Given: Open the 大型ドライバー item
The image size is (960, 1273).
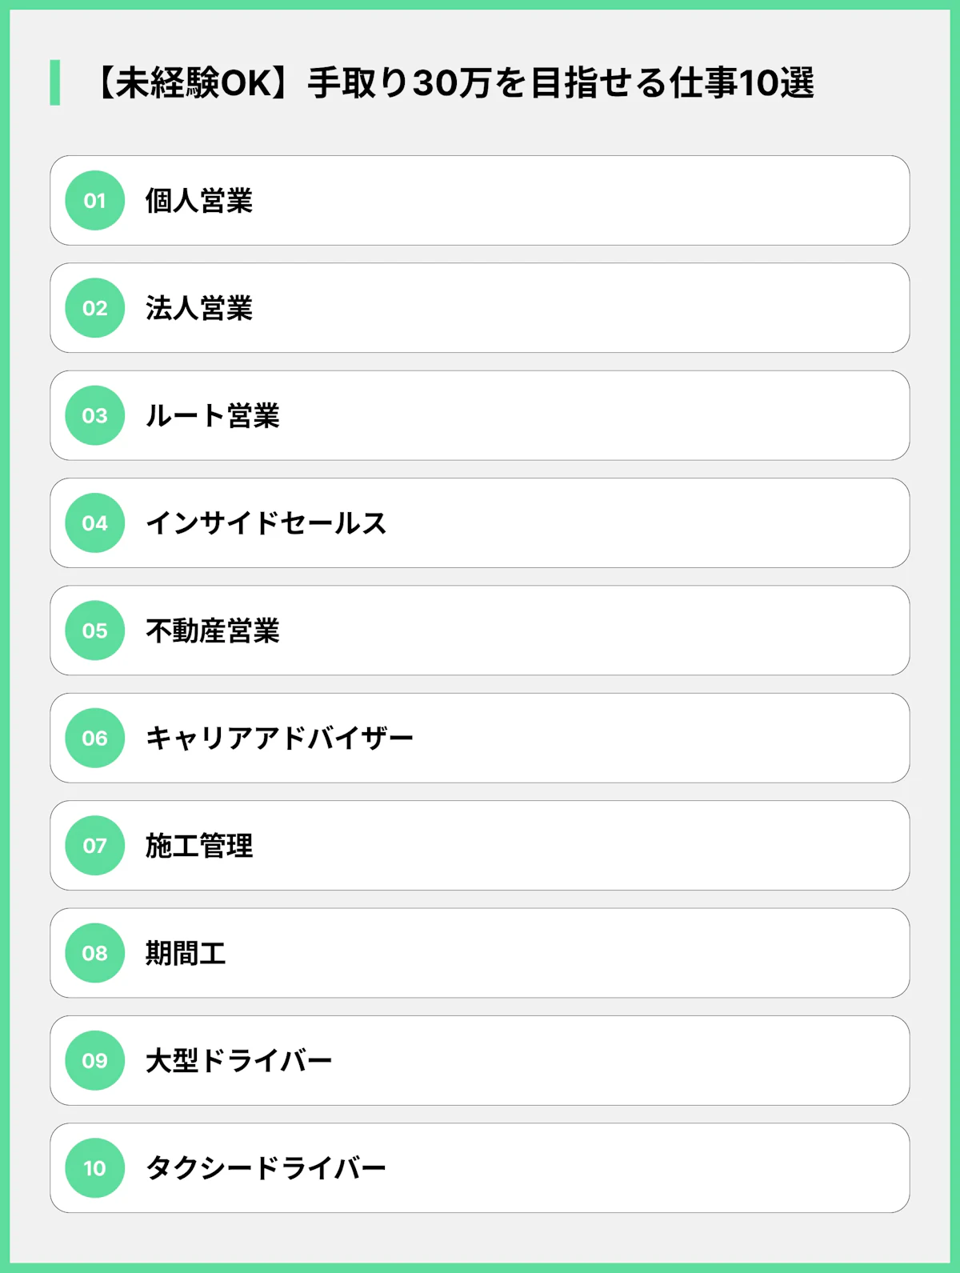Looking at the screenshot, I should click(238, 1060).
